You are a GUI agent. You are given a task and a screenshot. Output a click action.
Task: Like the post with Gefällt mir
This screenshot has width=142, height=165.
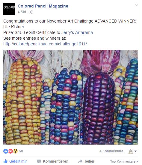coord(15,161)
